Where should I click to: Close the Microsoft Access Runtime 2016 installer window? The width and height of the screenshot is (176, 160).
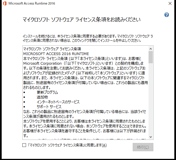170,3
